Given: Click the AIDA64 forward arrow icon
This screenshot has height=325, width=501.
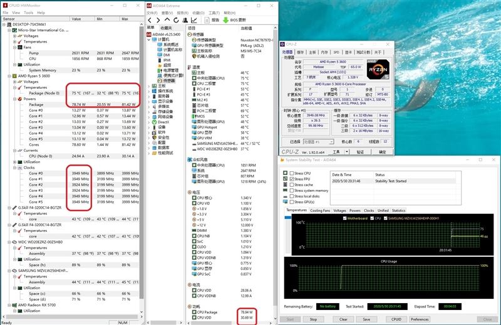Looking at the screenshot, I should 158,20.
